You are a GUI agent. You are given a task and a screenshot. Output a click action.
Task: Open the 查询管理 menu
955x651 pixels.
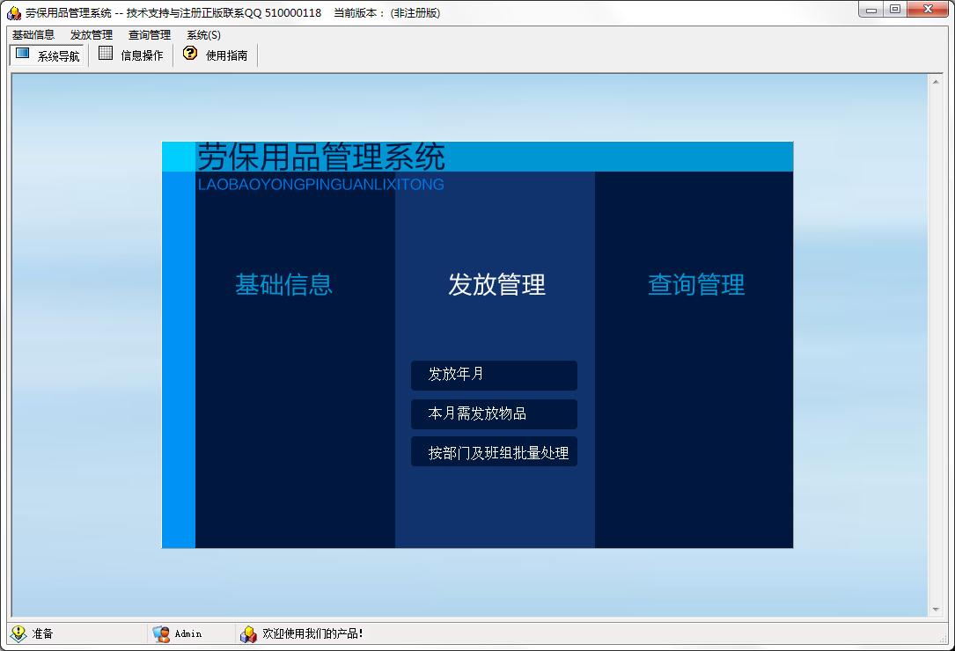[150, 34]
